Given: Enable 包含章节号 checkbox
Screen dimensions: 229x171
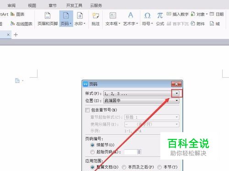Looking at the screenshot, I should (87, 110).
